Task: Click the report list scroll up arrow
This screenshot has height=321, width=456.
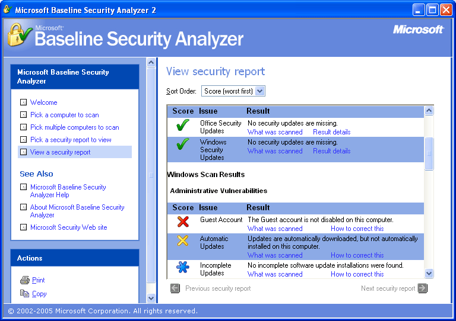Action: tap(429, 111)
